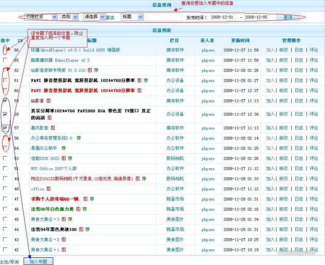The width and height of the screenshot is (325, 265).
Task: Uncheck the checkbox for row ID 58
Action: pyautogui.click(x=5, y=114)
